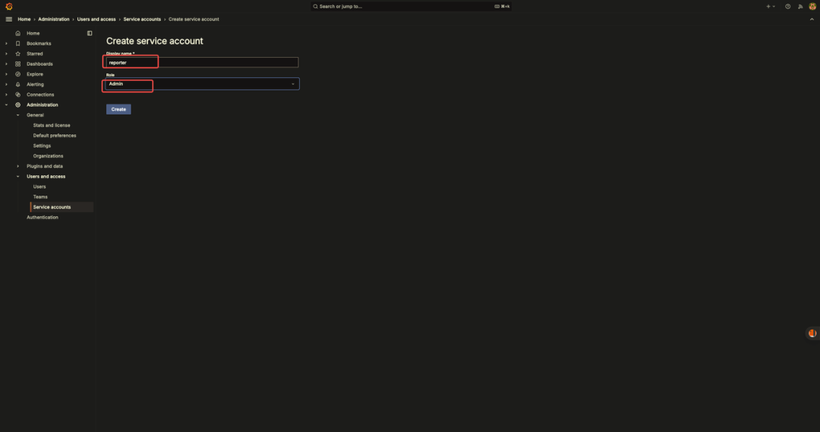Open the Role dropdown showing Admin
Viewport: 820px width, 432px height.
(202, 84)
